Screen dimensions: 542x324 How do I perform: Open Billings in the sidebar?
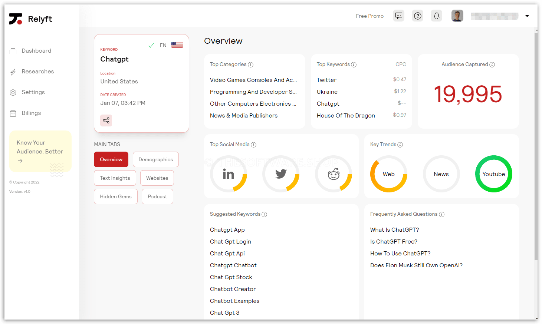[31, 113]
